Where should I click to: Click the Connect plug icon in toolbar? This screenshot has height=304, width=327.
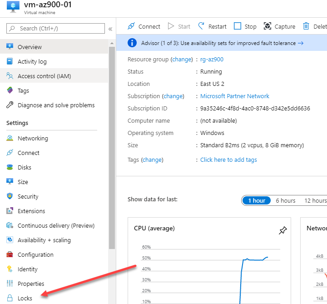[131, 26]
